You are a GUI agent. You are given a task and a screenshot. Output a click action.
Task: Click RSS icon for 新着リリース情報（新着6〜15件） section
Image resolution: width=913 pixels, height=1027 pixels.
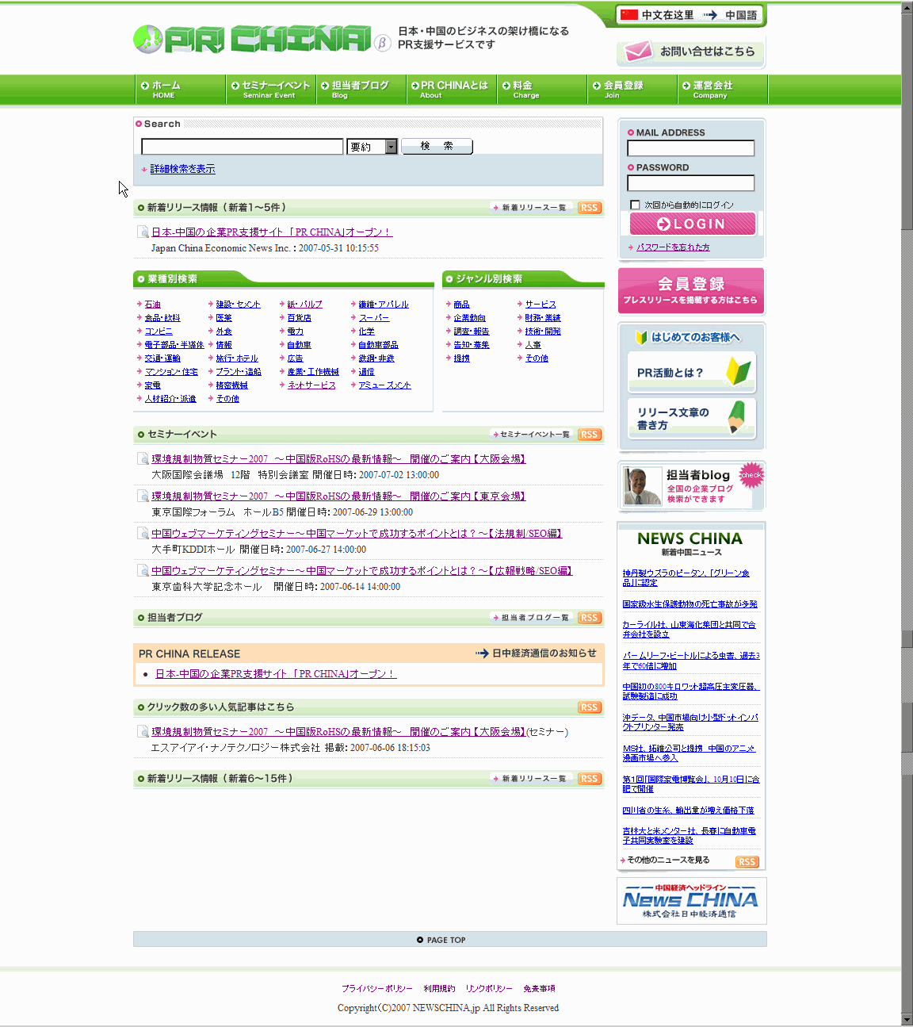[589, 779]
